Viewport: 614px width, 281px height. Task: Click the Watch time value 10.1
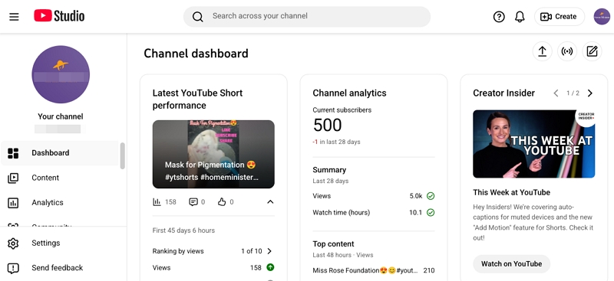coord(415,213)
